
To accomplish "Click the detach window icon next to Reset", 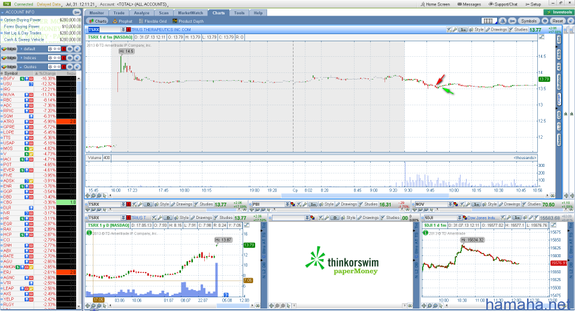I will [x=570, y=21].
